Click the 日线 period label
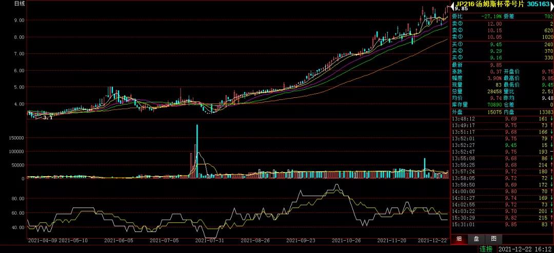The image size is (554, 253). 19,4
